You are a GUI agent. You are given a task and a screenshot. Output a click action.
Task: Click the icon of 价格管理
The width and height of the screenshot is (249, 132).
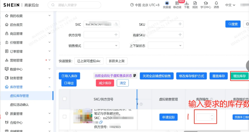click(x=6, y=42)
